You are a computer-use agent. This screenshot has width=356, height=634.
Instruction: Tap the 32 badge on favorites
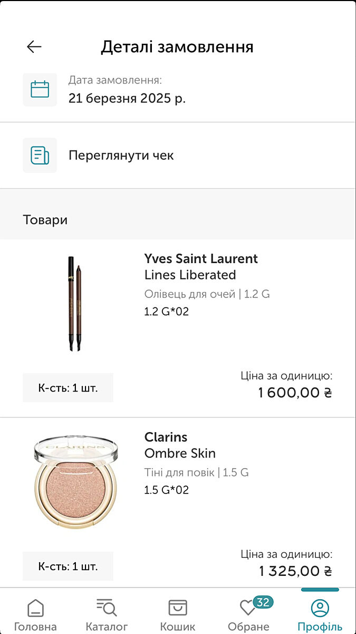(263, 602)
